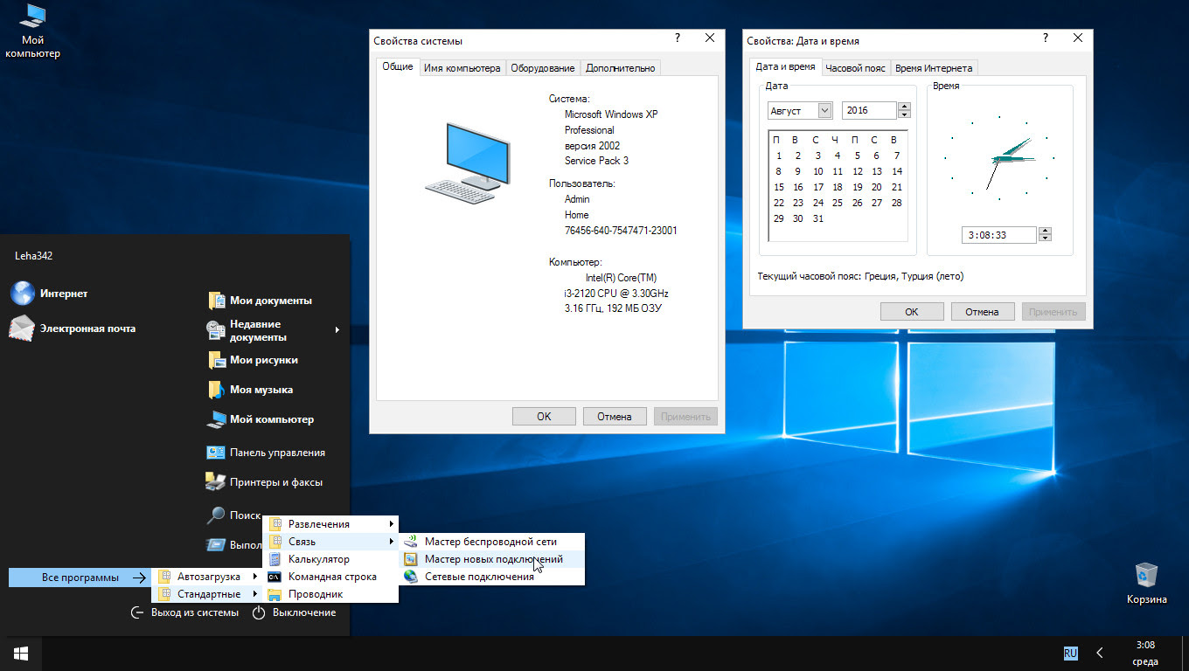Expand Недавние документы submenu arrow
1189x671 pixels.
pyautogui.click(x=337, y=330)
